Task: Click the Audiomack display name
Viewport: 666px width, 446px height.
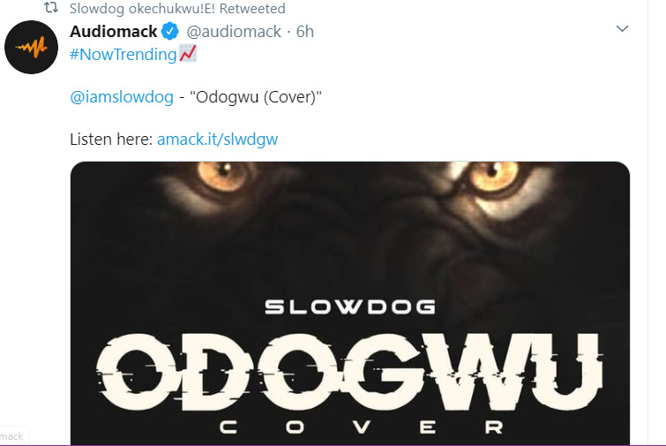Action: coord(114,32)
